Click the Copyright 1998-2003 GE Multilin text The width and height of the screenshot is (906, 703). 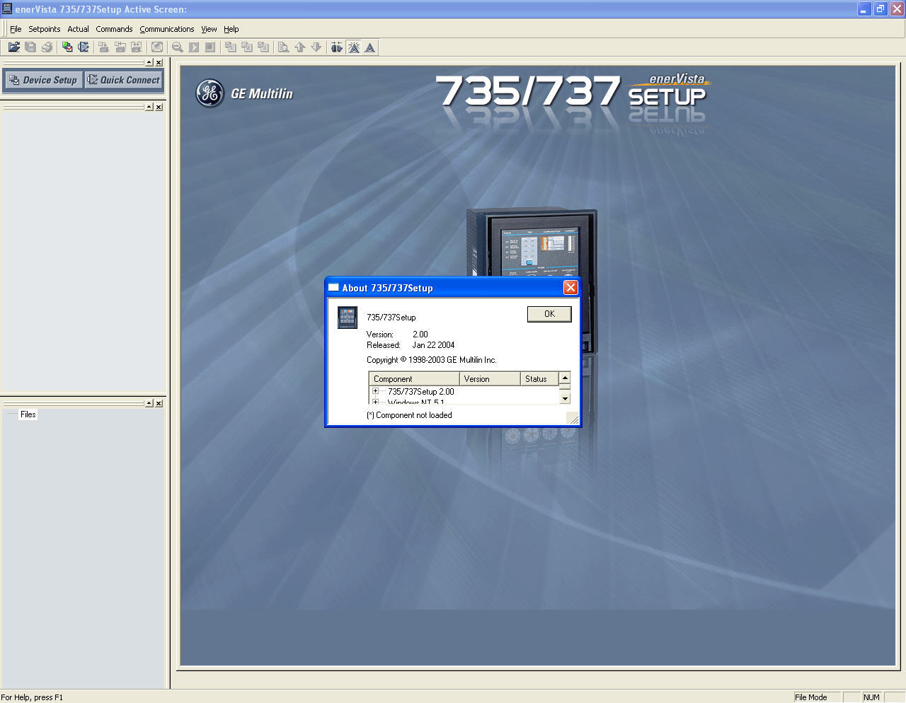[x=432, y=360]
